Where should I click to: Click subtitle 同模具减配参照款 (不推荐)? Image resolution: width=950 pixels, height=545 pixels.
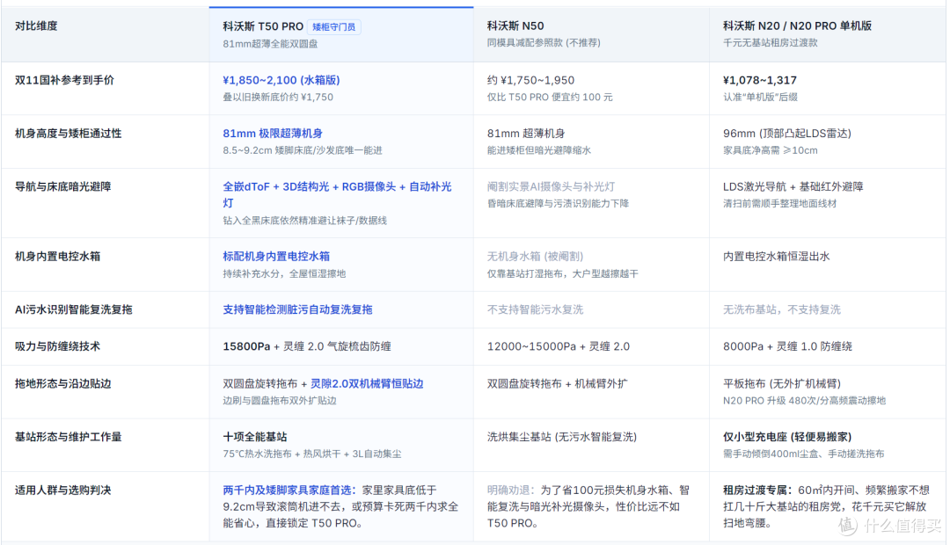click(544, 42)
